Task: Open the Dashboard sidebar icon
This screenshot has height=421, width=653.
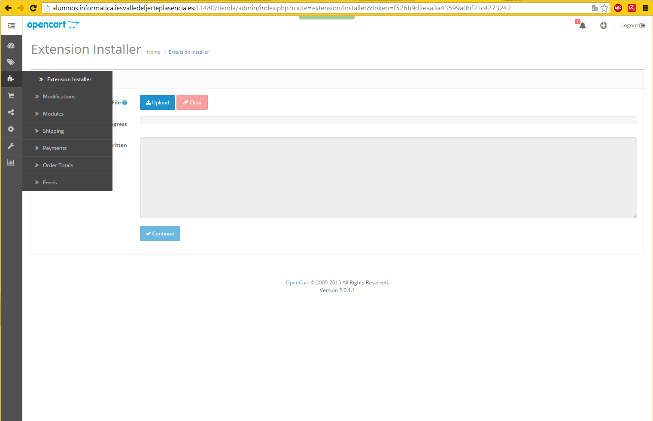Action: pos(11,46)
